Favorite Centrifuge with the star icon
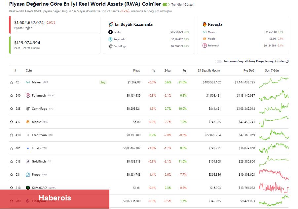 12,109
